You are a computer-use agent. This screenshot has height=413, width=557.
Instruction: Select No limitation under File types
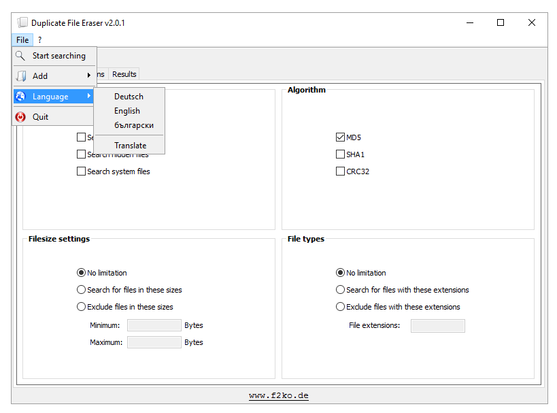[340, 273]
